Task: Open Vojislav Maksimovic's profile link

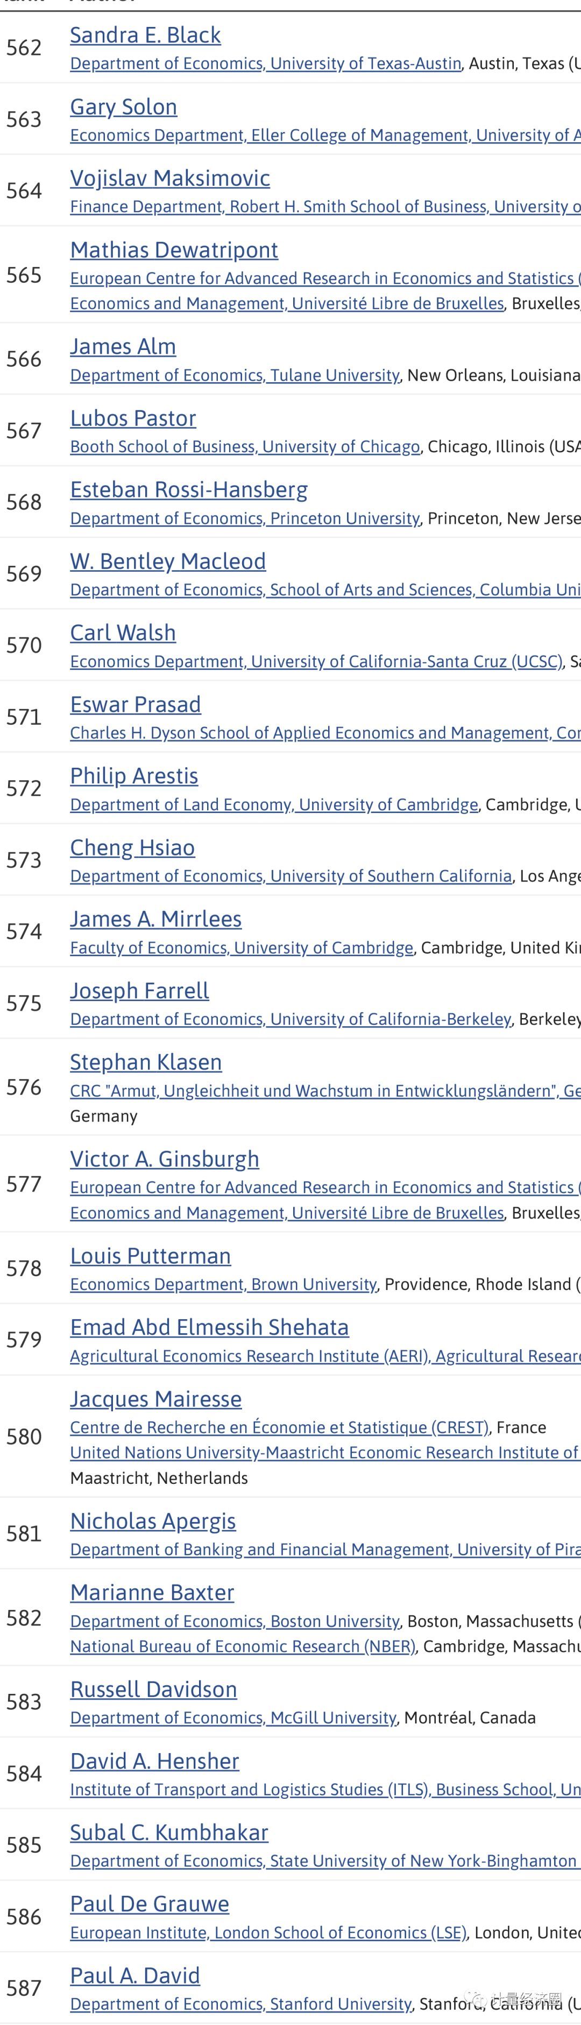Action: click(169, 178)
